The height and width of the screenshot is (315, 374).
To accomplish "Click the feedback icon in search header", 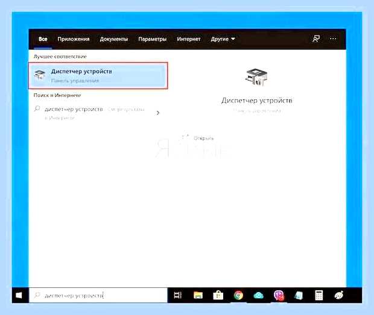I will click(316, 39).
